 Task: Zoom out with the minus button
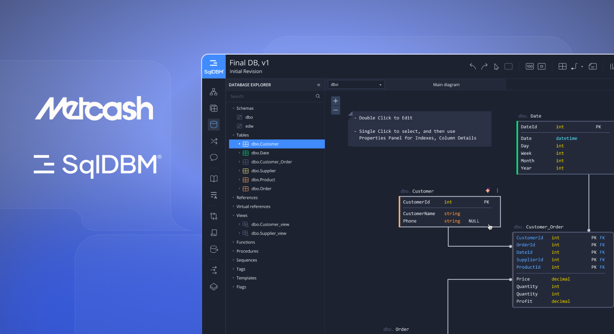(336, 110)
